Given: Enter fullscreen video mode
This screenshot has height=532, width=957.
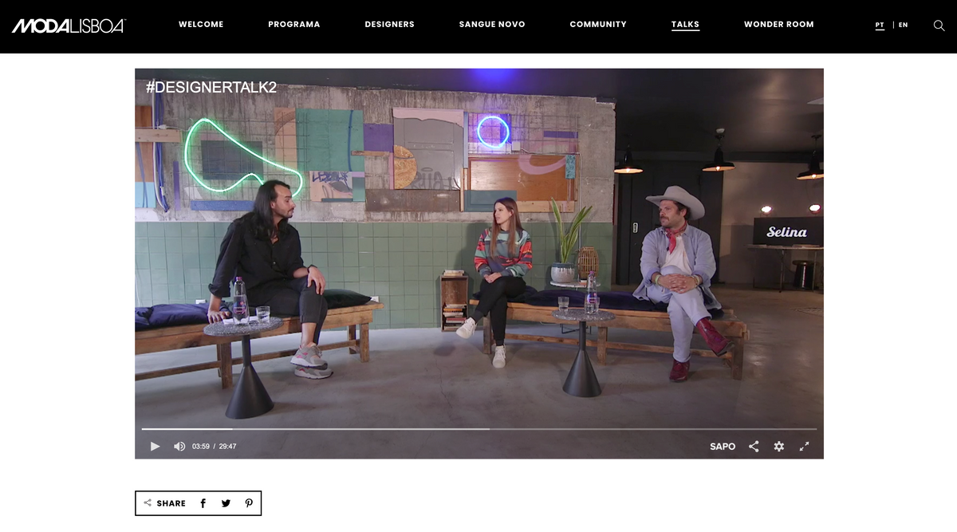Looking at the screenshot, I should pos(804,447).
